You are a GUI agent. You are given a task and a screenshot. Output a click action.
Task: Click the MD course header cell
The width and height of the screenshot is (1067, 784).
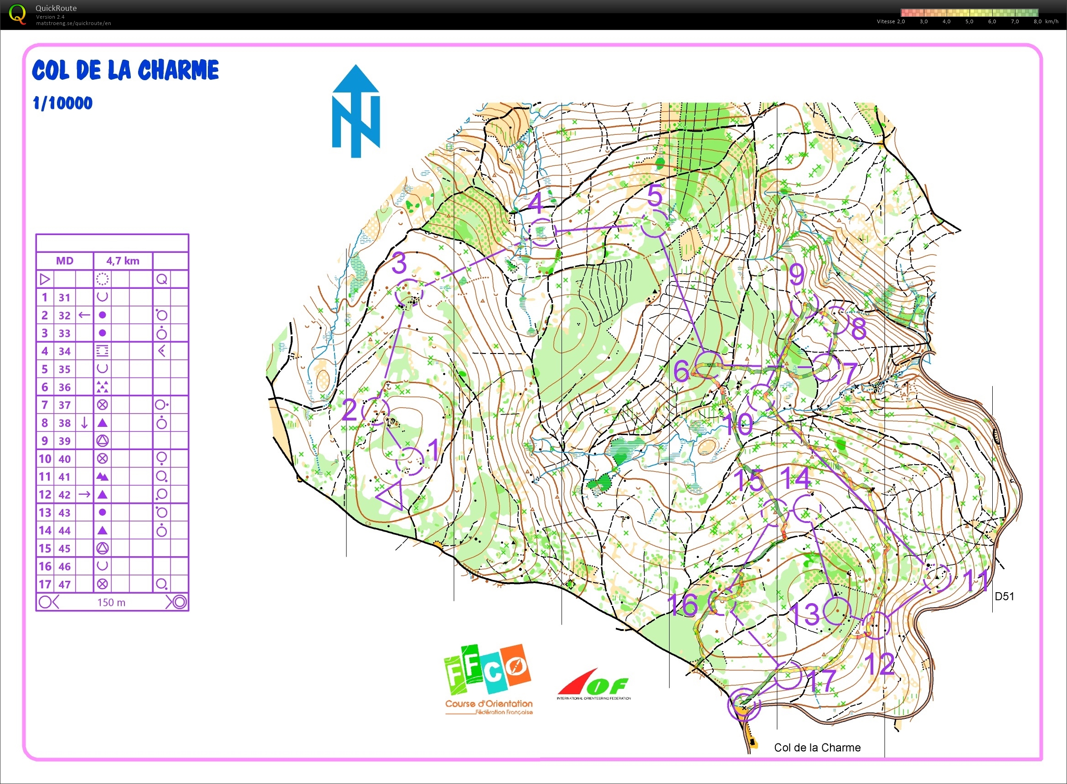click(66, 260)
